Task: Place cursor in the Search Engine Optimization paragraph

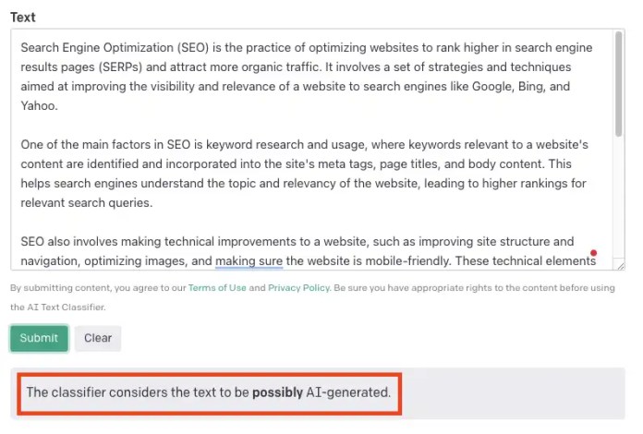Action: point(307,77)
